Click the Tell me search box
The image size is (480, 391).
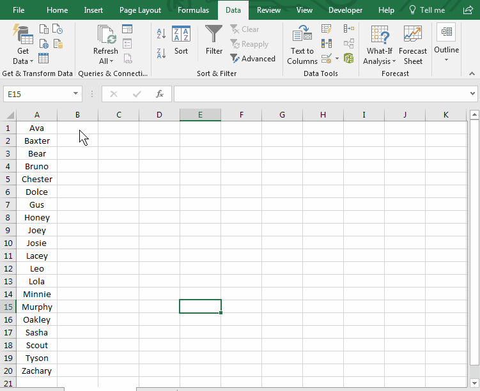click(427, 10)
